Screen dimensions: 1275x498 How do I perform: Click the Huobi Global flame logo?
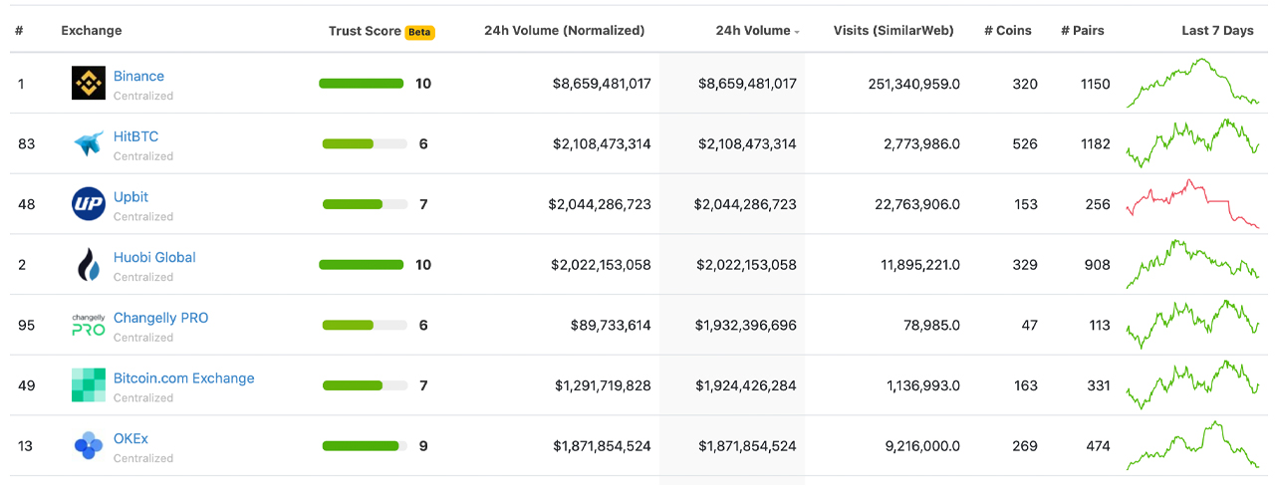(89, 265)
